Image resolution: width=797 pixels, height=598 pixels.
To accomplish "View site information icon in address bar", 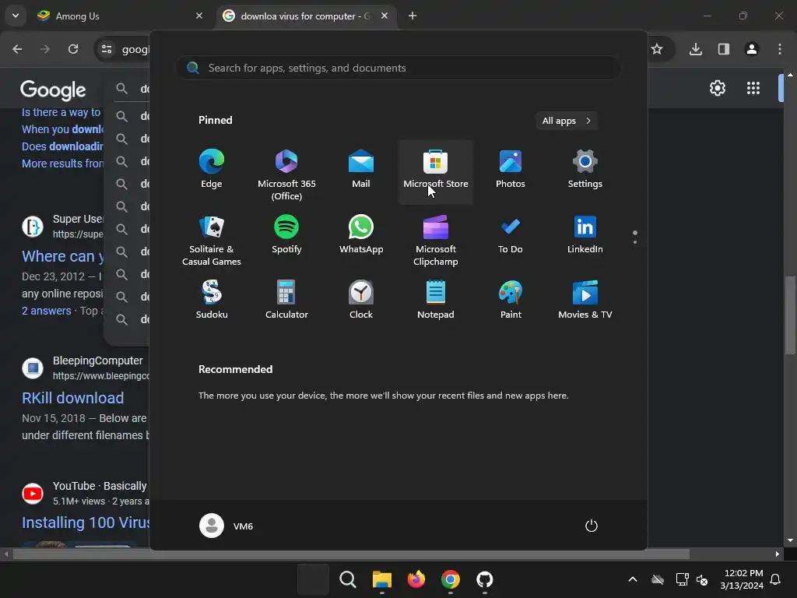I will (106, 49).
